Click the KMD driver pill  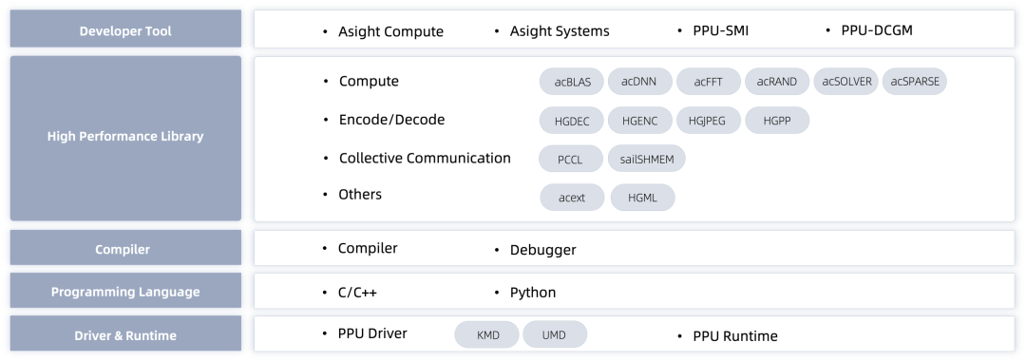click(x=486, y=334)
